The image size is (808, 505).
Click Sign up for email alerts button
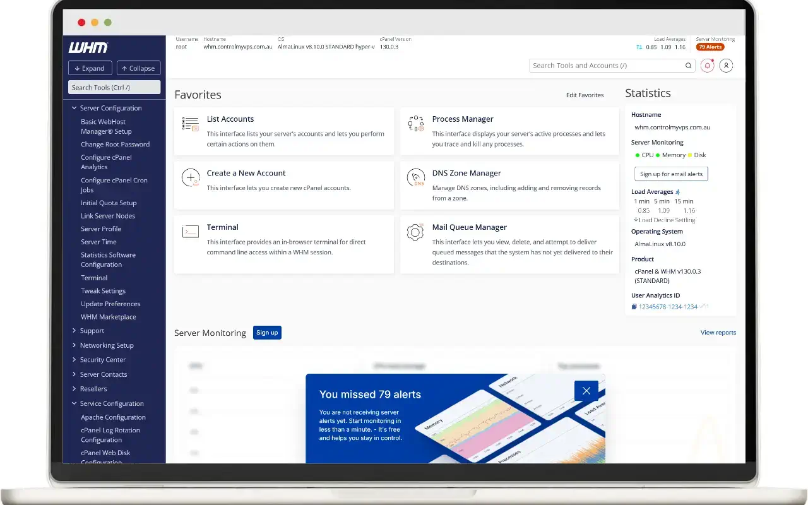tap(670, 174)
